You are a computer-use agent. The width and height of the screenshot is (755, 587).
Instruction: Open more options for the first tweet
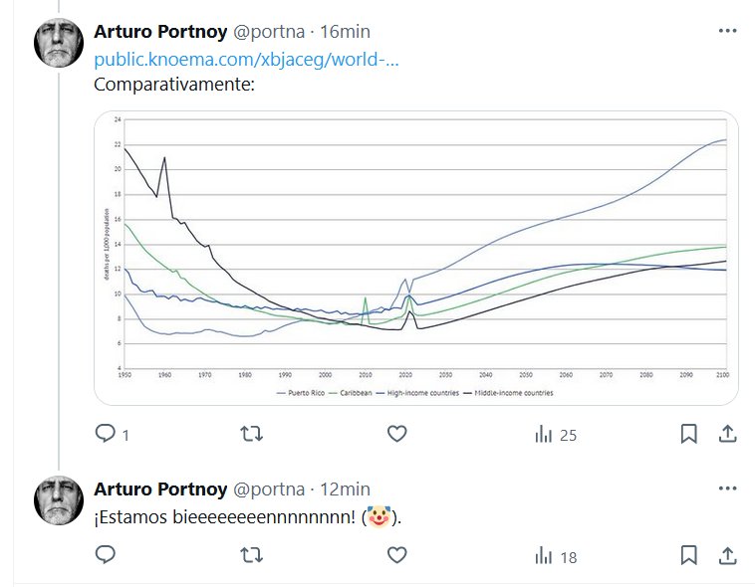point(727,31)
